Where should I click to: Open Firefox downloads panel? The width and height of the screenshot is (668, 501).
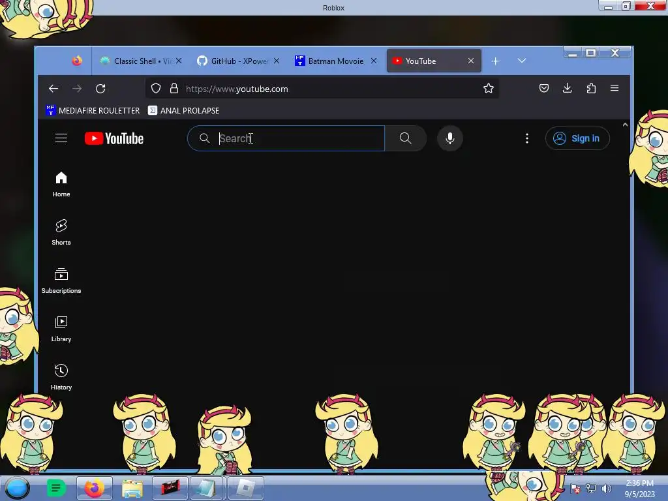(x=567, y=88)
